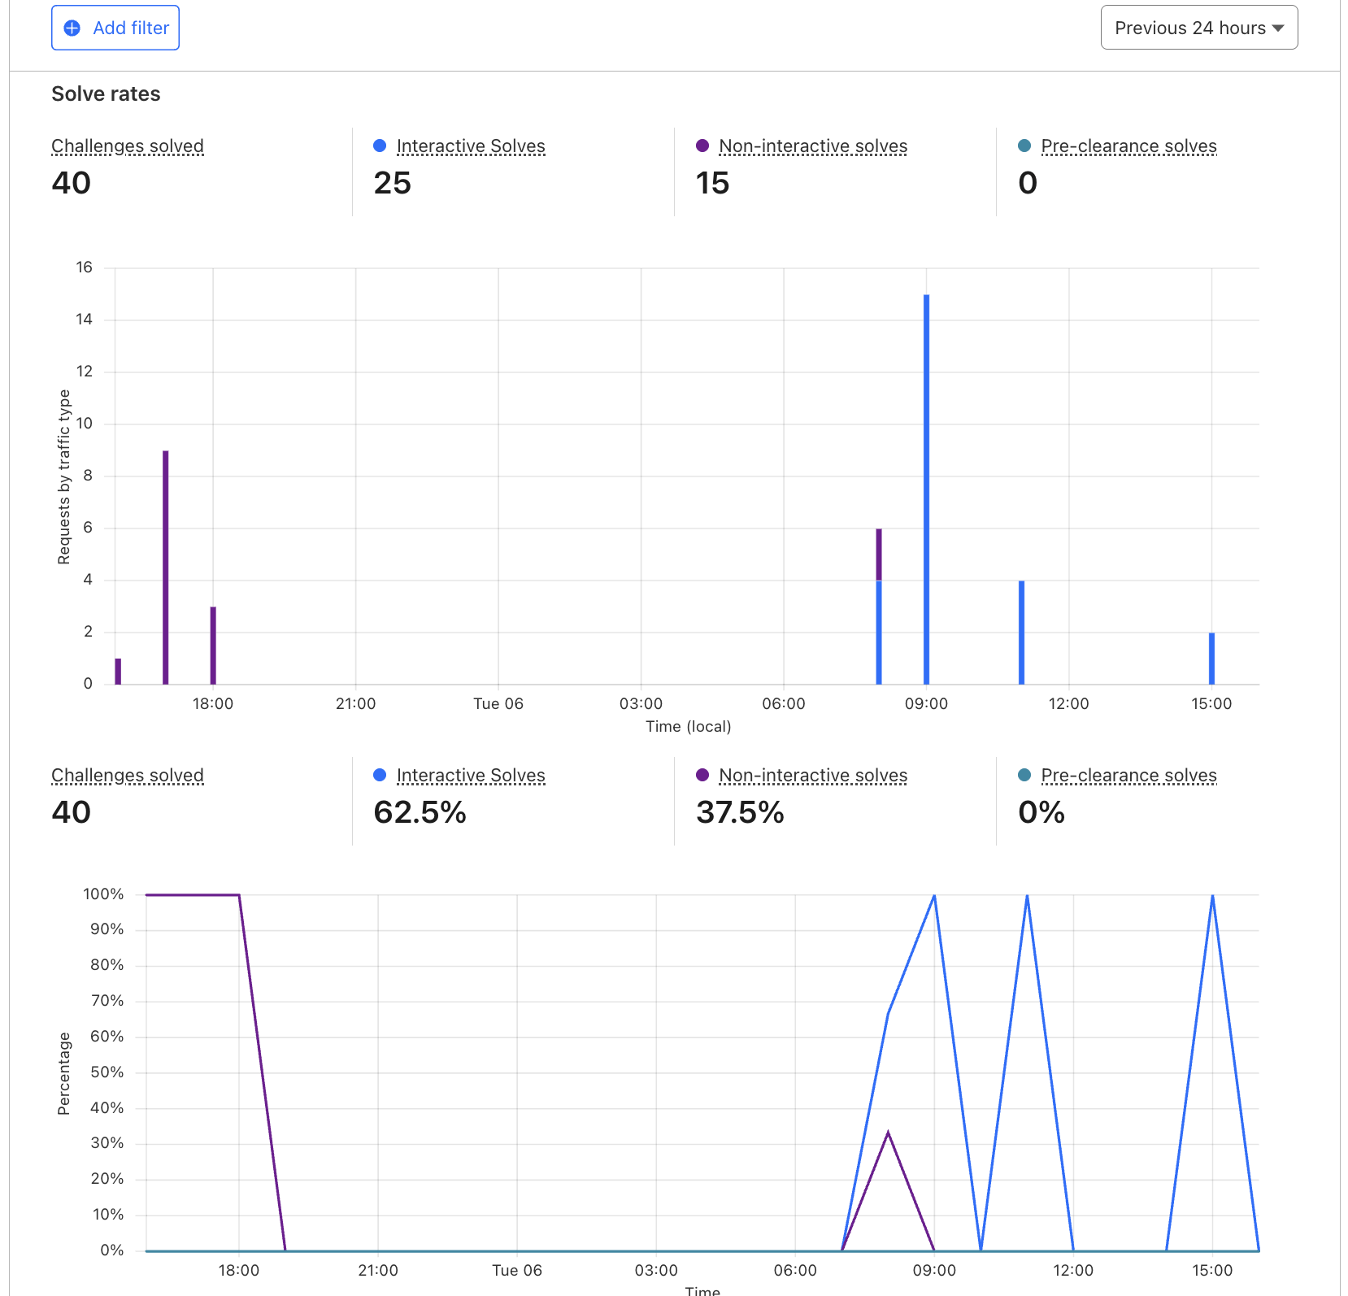Click the Add filter button
Screen dimensions: 1348x1296
pos(115,28)
